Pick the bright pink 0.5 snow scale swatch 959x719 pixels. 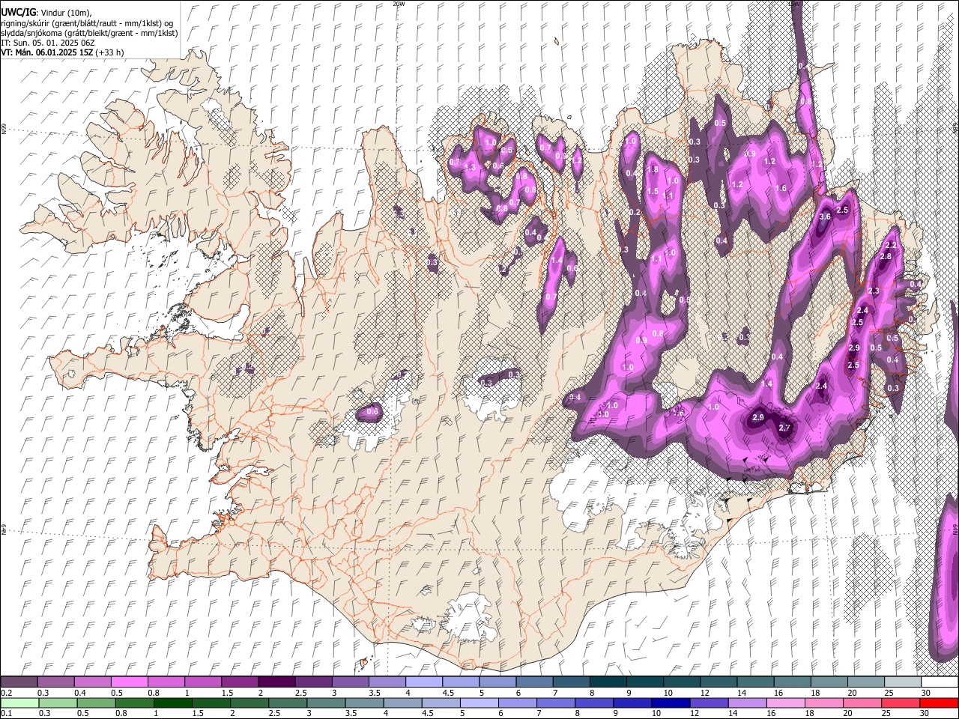point(129,682)
